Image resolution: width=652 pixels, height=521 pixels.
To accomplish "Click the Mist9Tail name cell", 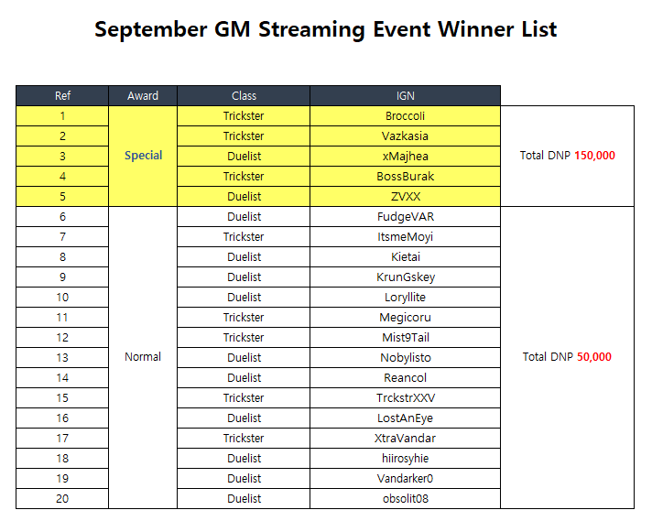I will 405,337.
